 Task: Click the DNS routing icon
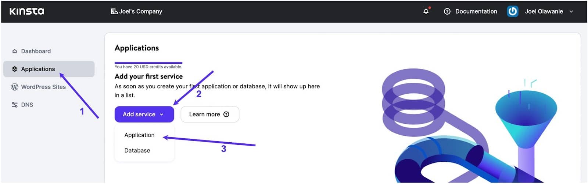pos(15,105)
